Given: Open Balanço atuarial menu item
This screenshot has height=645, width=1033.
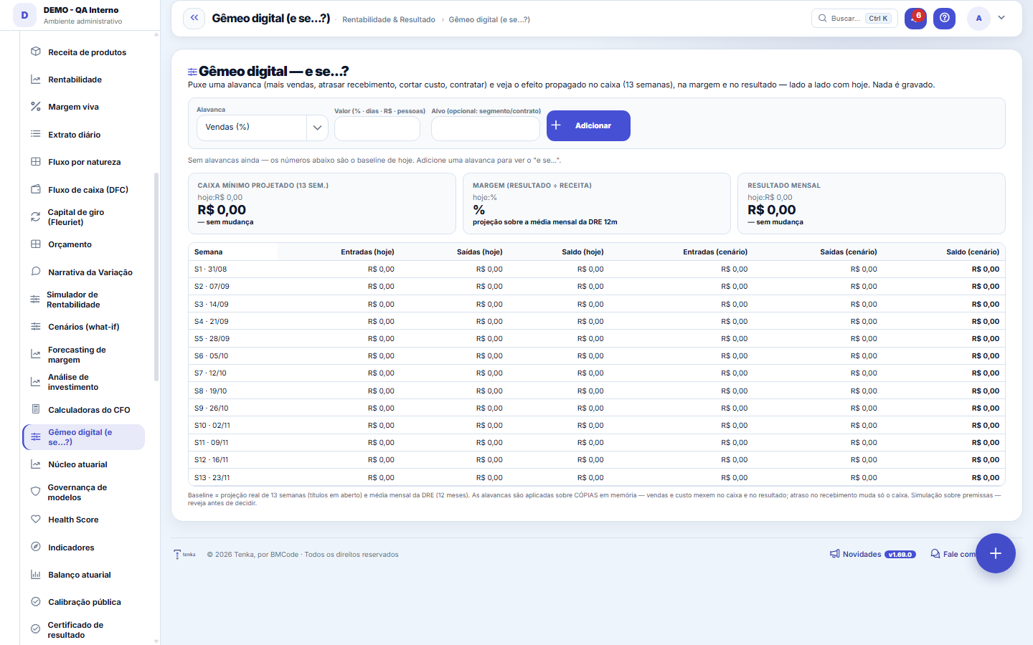Looking at the screenshot, I should pos(84,575).
